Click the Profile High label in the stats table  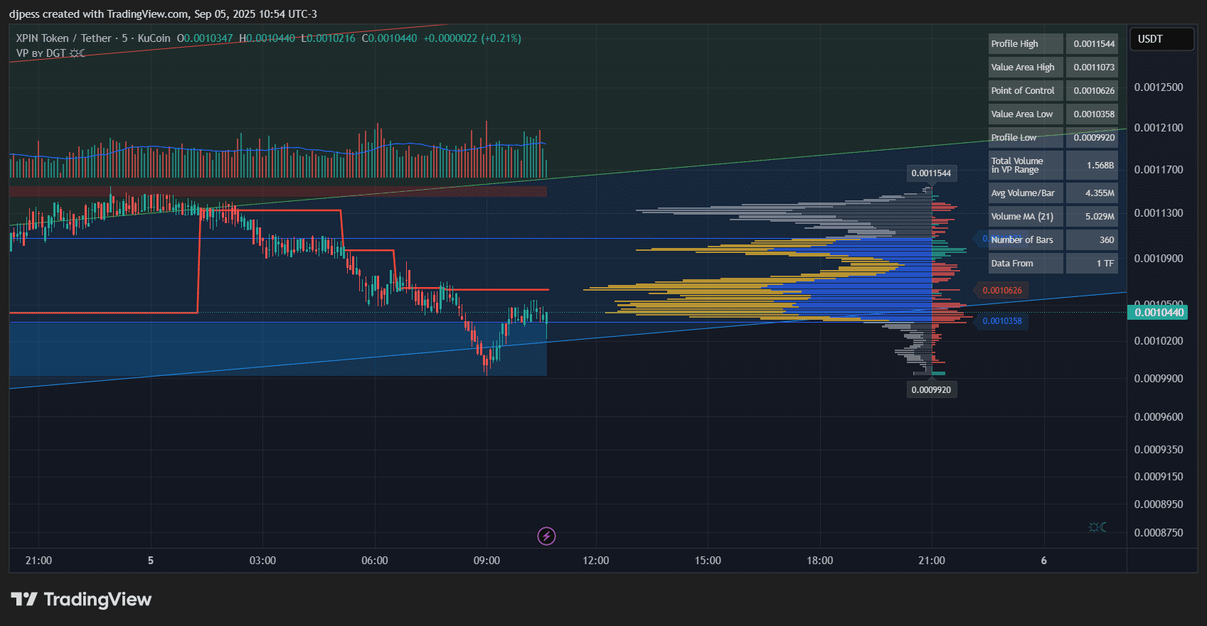point(1026,43)
